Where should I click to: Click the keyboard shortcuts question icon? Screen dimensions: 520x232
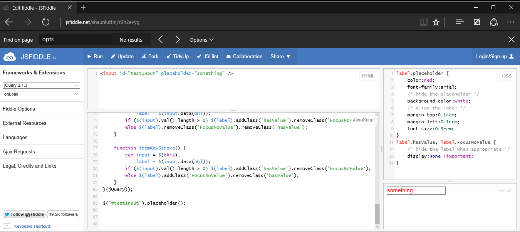7,226
